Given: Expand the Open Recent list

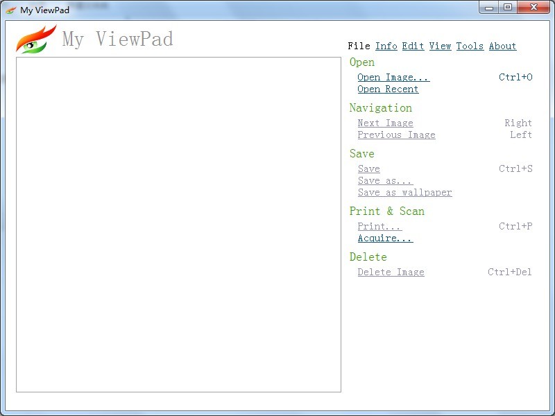Looking at the screenshot, I should (388, 89).
